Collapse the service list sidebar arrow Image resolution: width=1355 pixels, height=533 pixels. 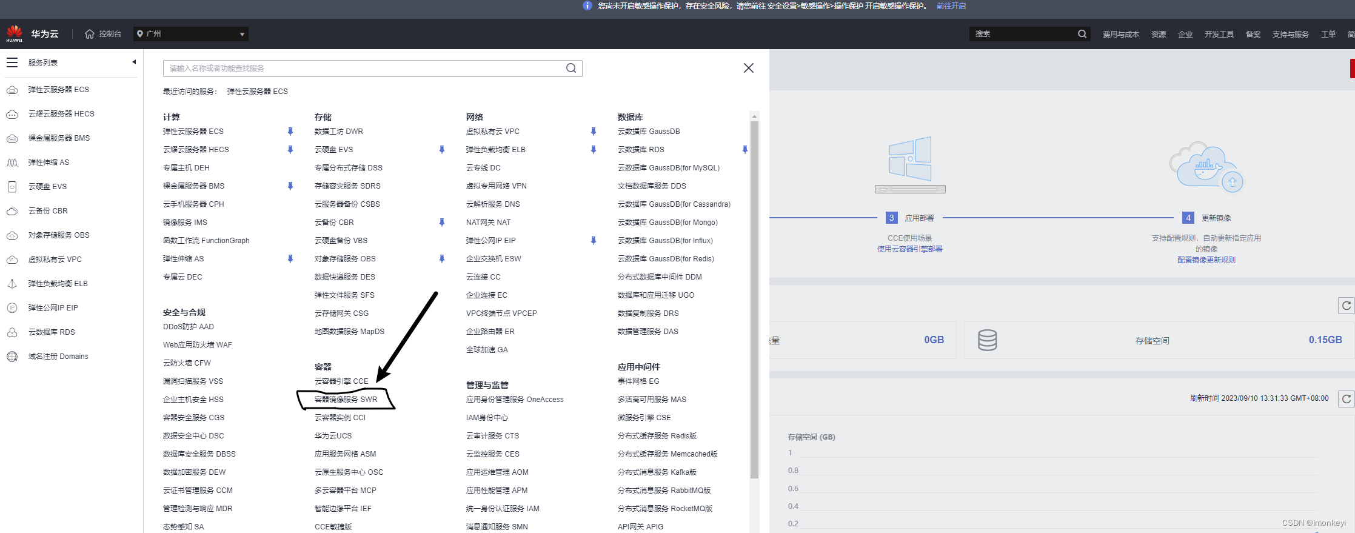134,62
